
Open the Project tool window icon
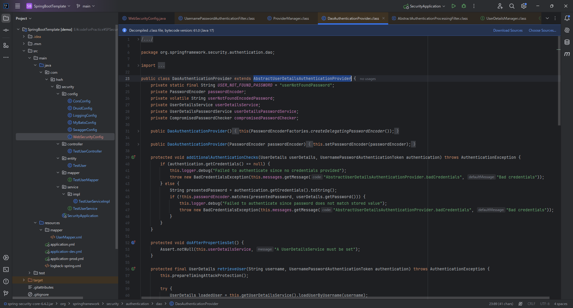[6, 18]
